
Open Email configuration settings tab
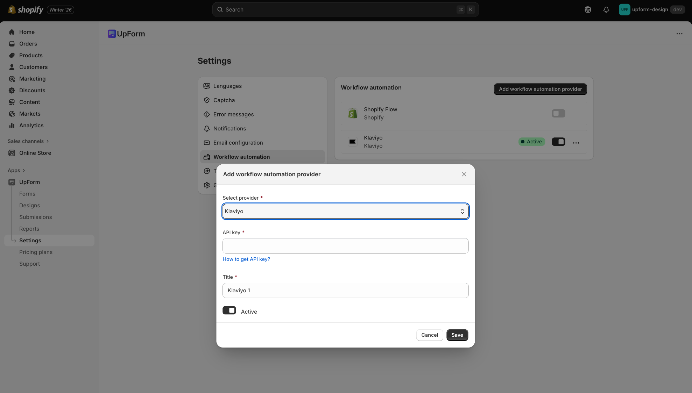tap(262, 143)
